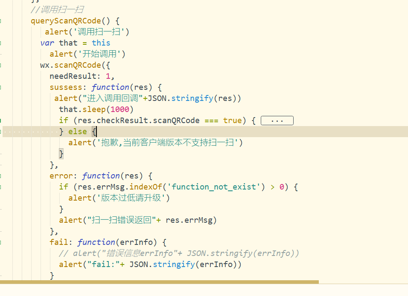
Task: Click 'function' keyword in the sussess line
Action: tap(111, 87)
